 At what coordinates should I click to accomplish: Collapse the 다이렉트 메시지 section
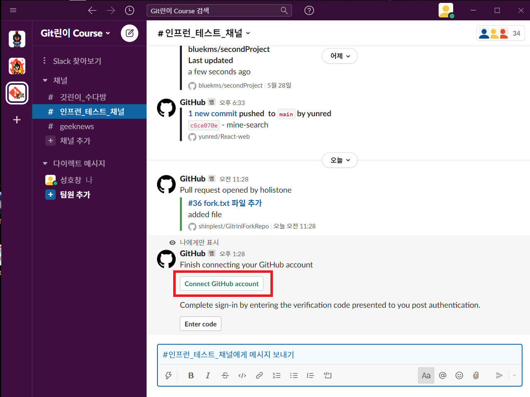pyautogui.click(x=45, y=164)
